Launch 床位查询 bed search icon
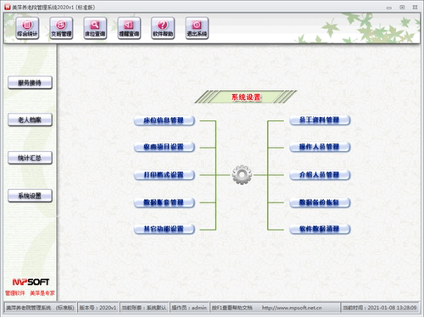Screen dimensions: 424x317 [x=95, y=28]
